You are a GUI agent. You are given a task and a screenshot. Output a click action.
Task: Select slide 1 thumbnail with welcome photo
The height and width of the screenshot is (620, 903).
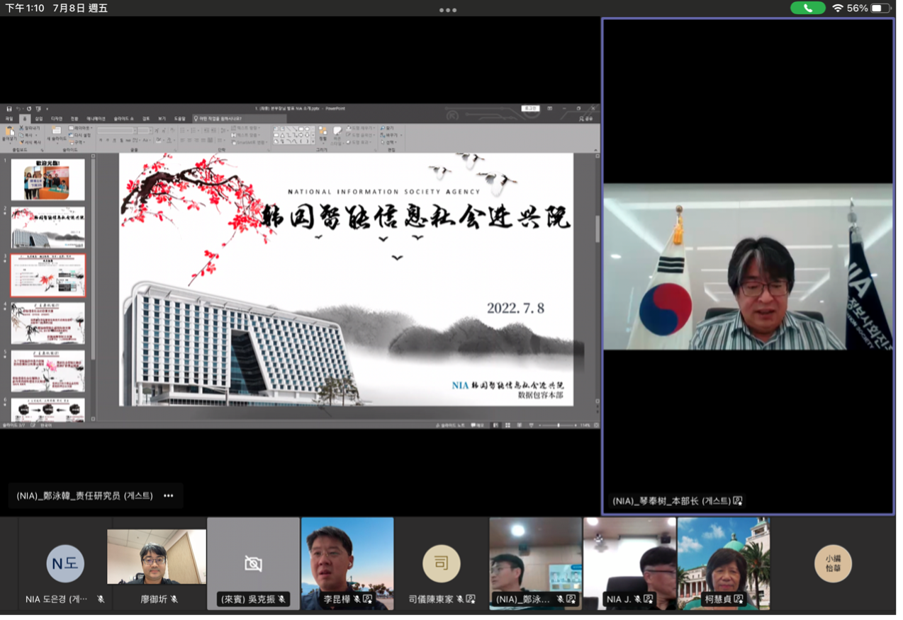47,179
